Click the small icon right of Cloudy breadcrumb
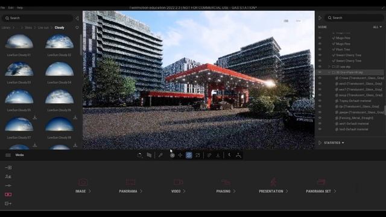 [x=77, y=28]
